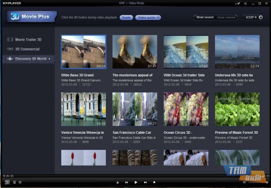Select Movie Trailer 3D category
The image size is (271, 188).
click(x=28, y=40)
